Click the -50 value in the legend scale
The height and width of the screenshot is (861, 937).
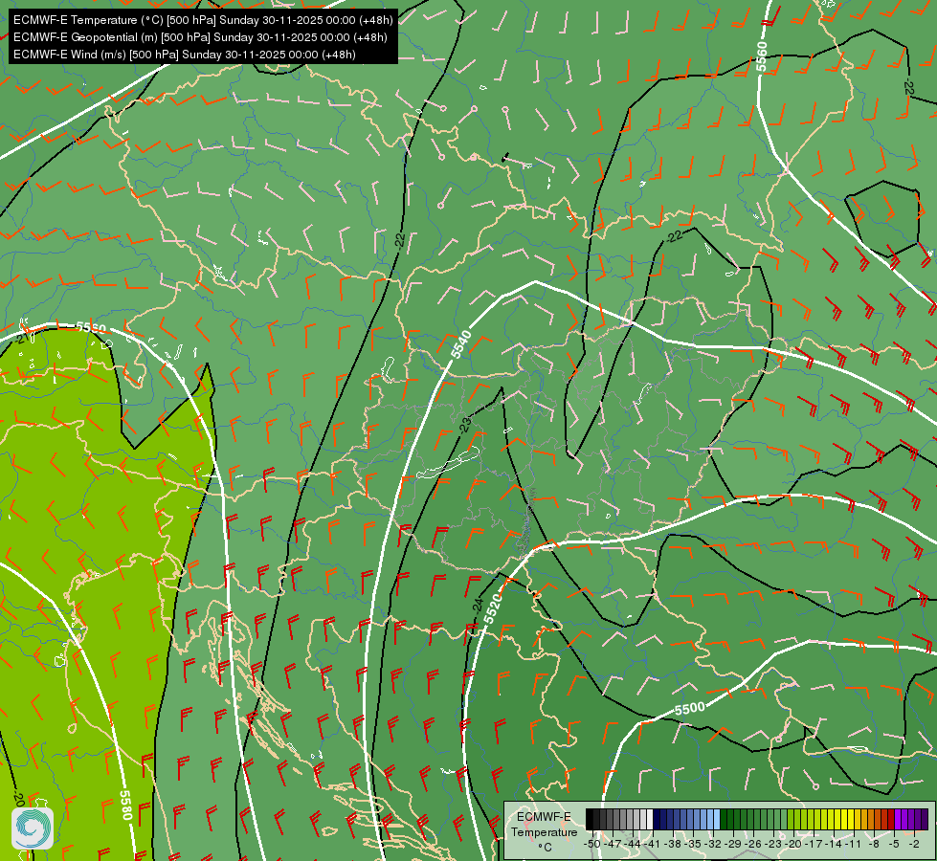592,844
